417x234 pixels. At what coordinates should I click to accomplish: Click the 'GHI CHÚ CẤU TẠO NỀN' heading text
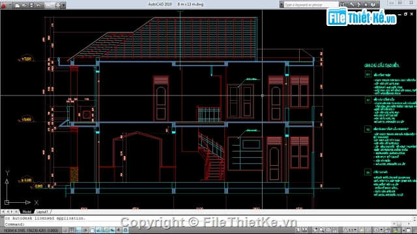click(382, 65)
